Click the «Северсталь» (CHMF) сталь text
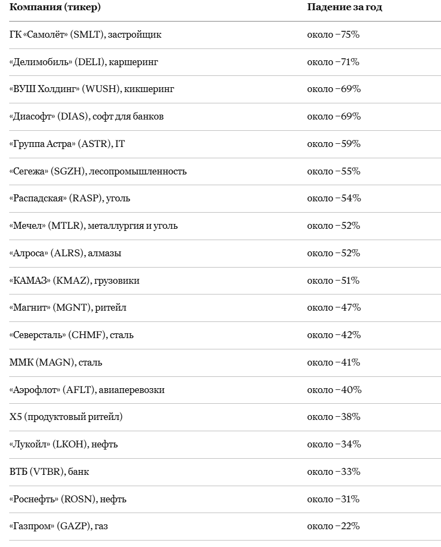This screenshot has height=547, width=441. tap(71, 335)
